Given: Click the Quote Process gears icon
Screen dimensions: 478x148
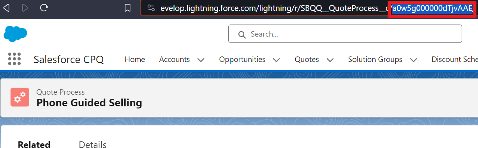Looking at the screenshot, I should point(20,97).
